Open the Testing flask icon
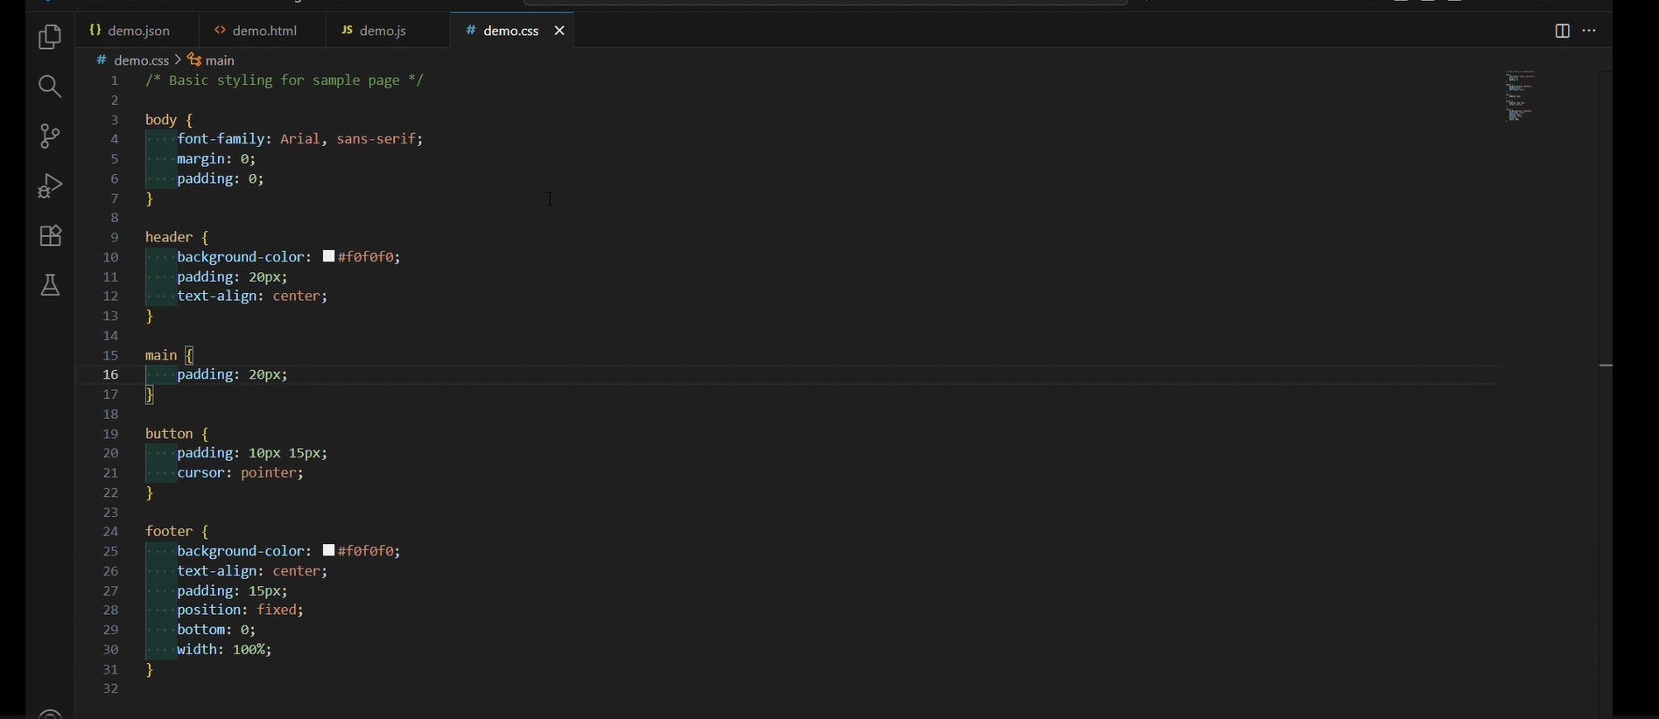 click(x=50, y=285)
